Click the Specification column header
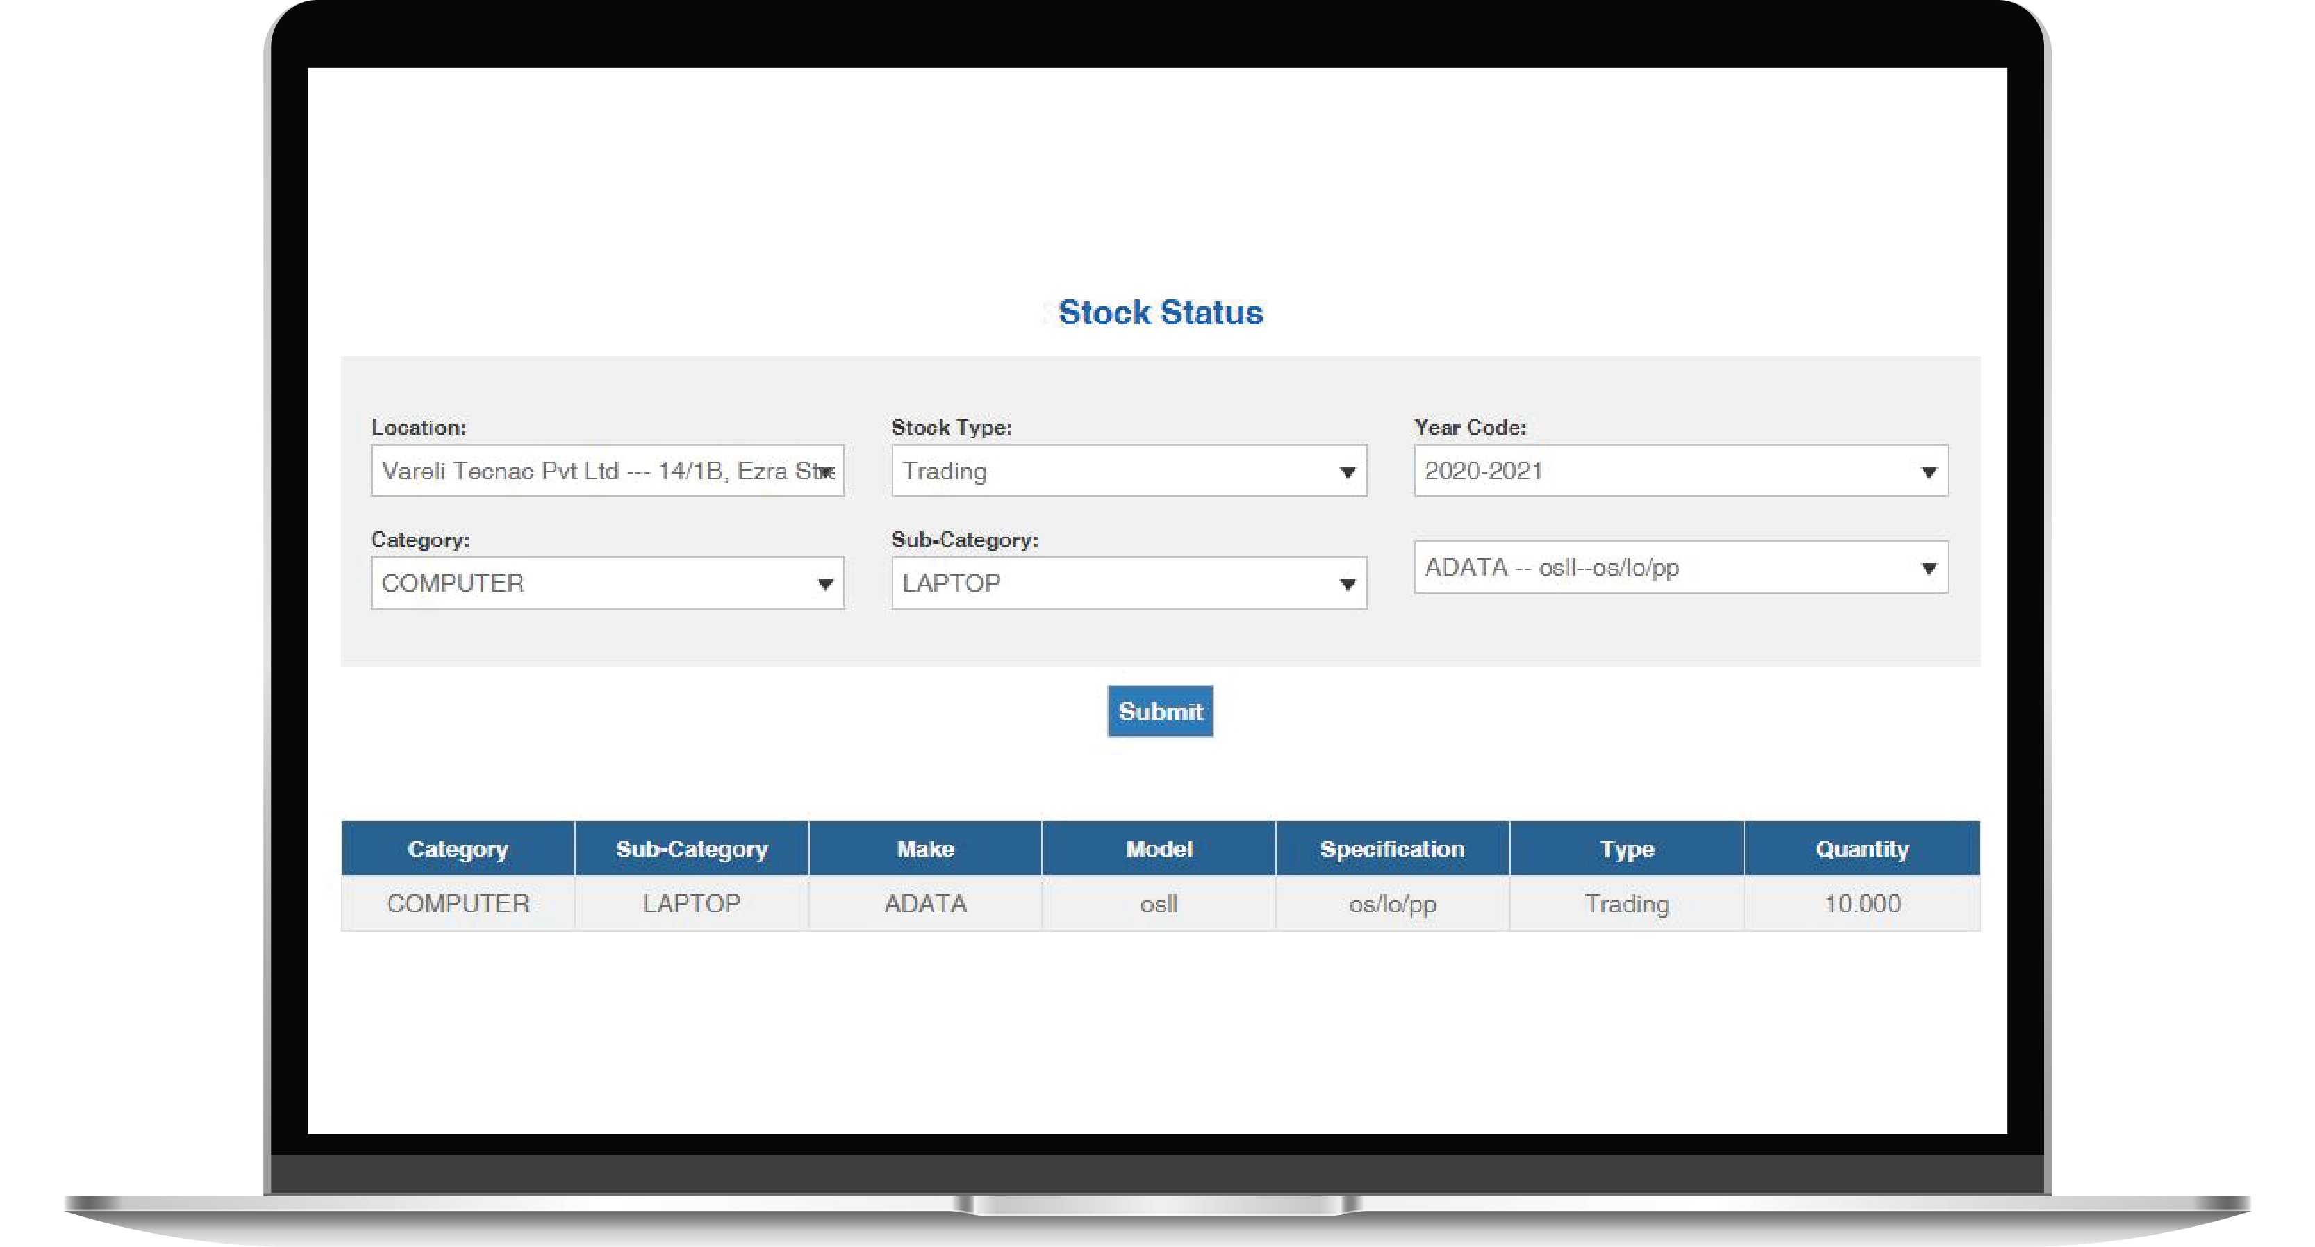The height and width of the screenshot is (1247, 2315). pos(1392,849)
